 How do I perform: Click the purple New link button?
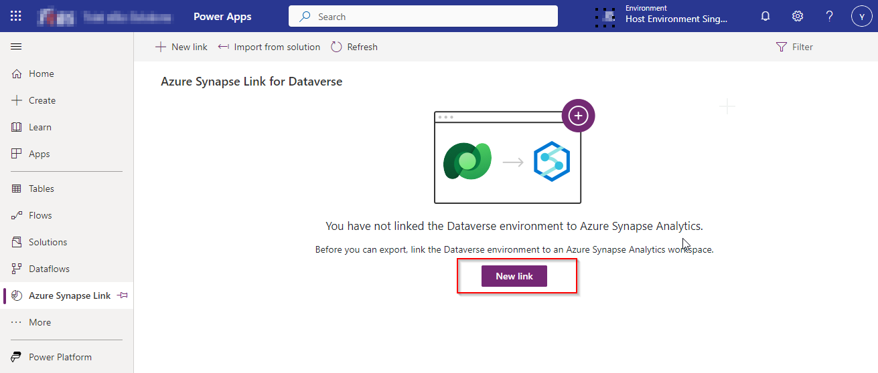[x=514, y=276]
